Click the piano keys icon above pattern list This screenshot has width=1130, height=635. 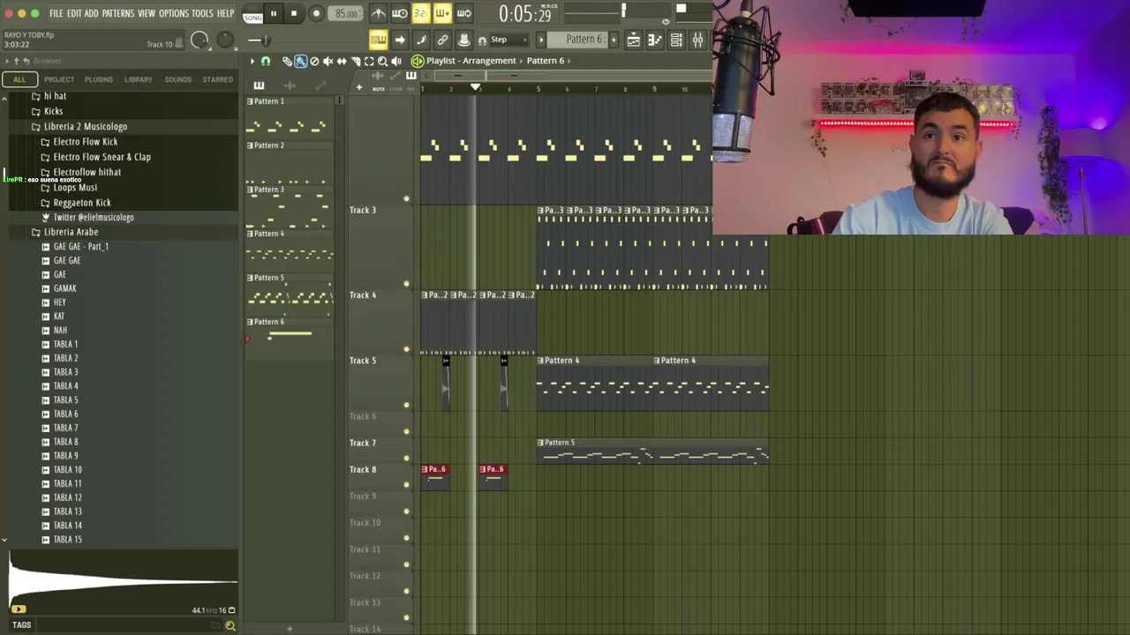259,86
